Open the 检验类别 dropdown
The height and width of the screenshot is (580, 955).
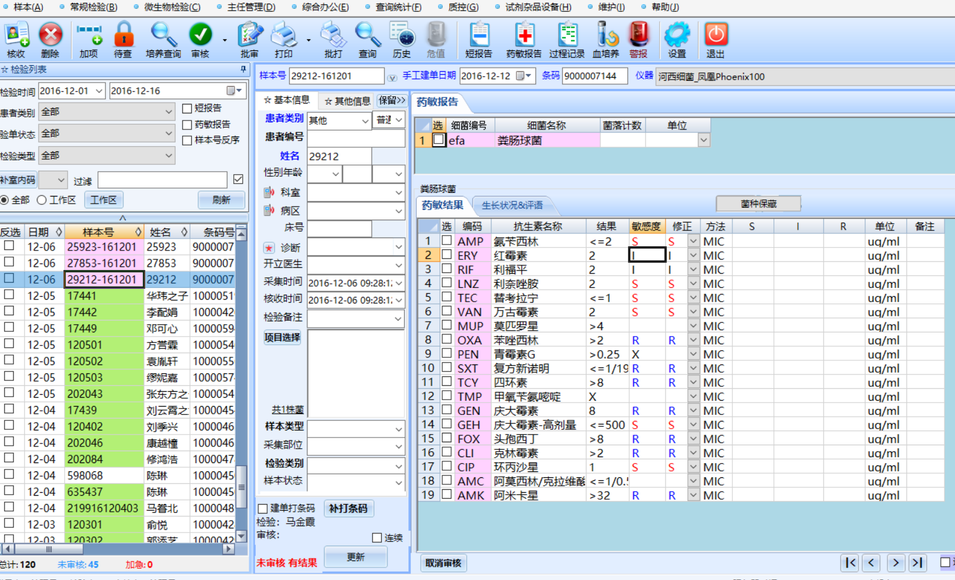click(x=398, y=467)
